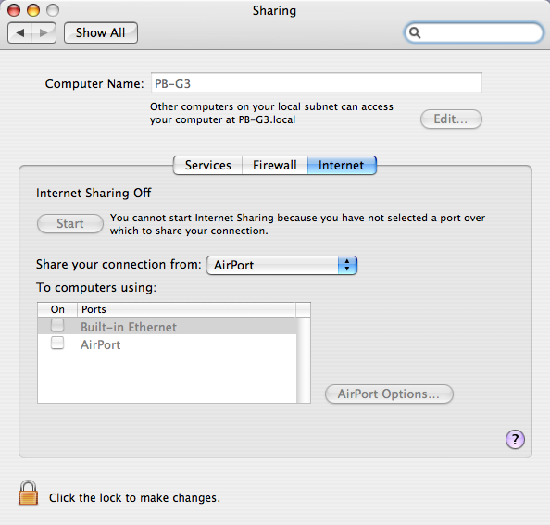The height and width of the screenshot is (525, 550).
Task: Close the Sharing window with red button
Action: click(14, 10)
